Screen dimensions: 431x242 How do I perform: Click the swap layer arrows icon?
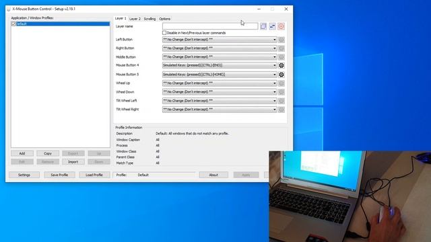click(x=272, y=26)
